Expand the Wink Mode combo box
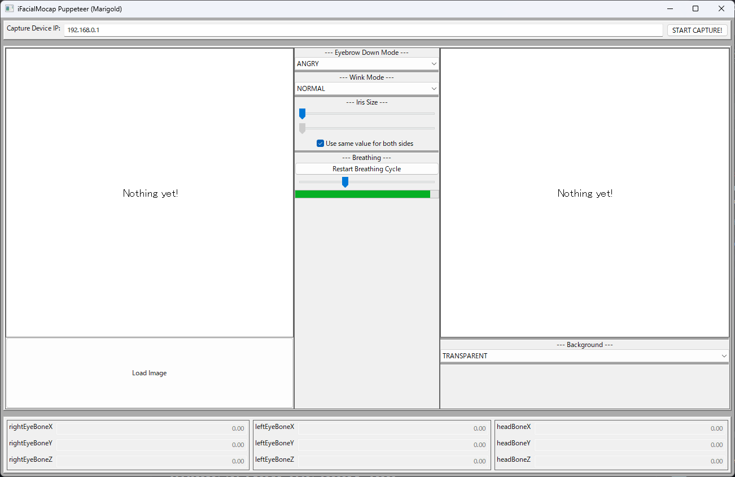This screenshot has height=477, width=735. [x=366, y=89]
